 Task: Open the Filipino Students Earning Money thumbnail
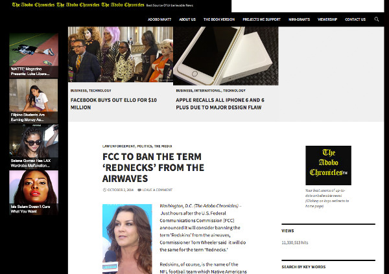tap(34, 101)
